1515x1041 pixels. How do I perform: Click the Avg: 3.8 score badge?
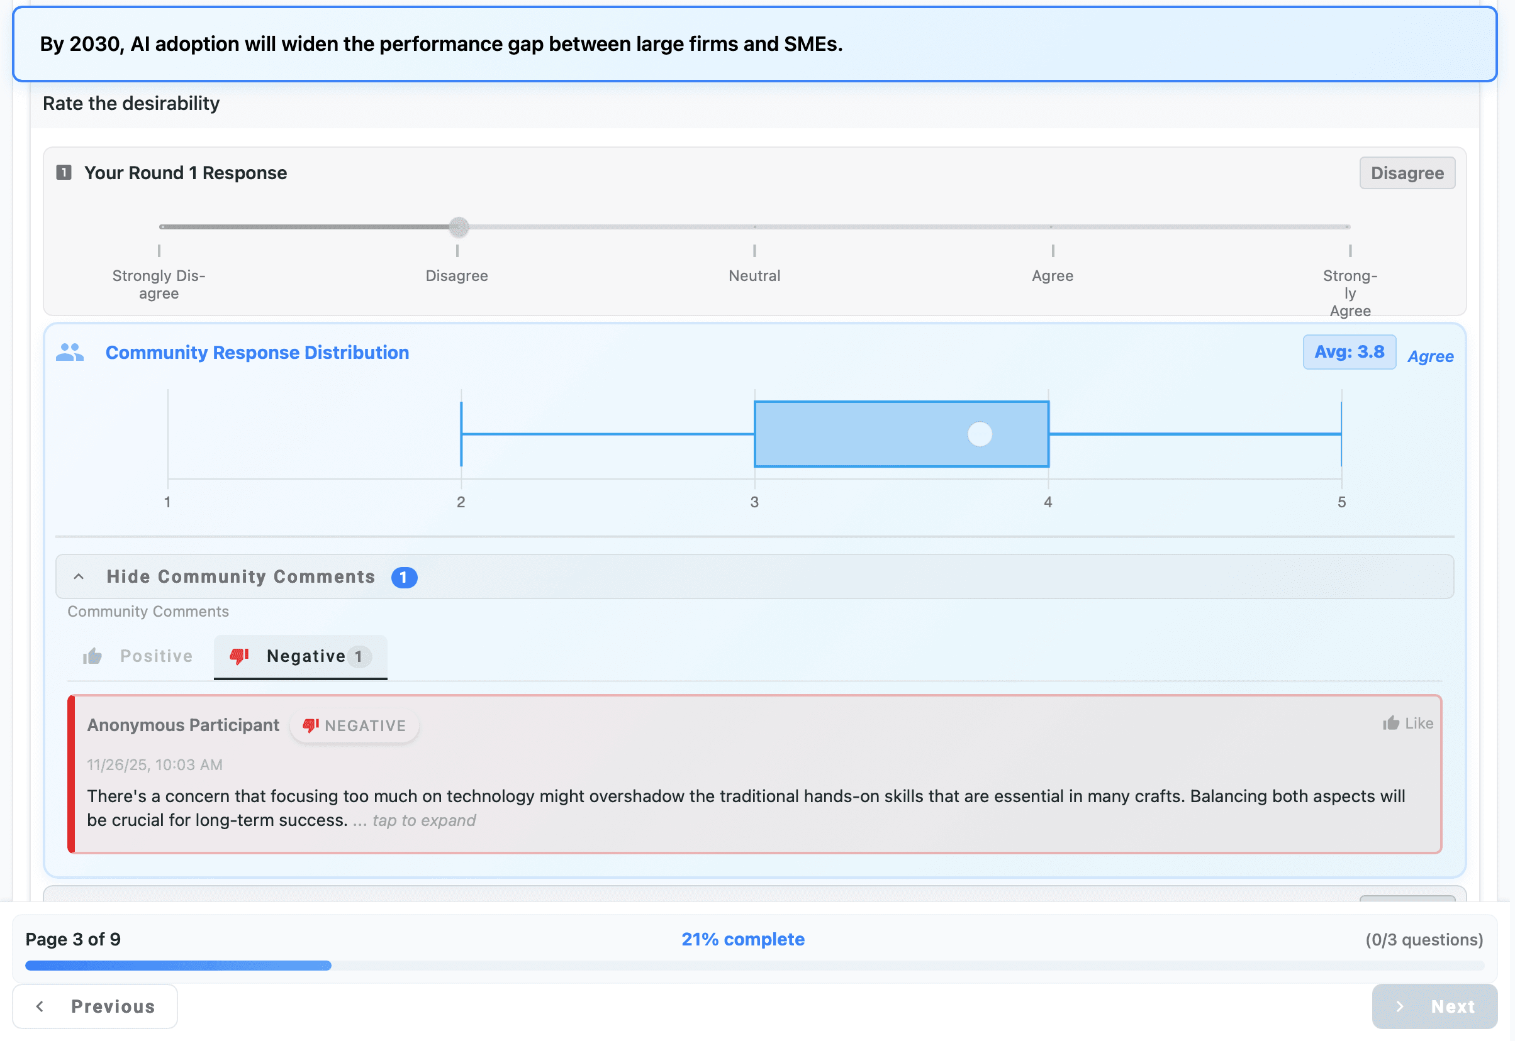point(1349,351)
